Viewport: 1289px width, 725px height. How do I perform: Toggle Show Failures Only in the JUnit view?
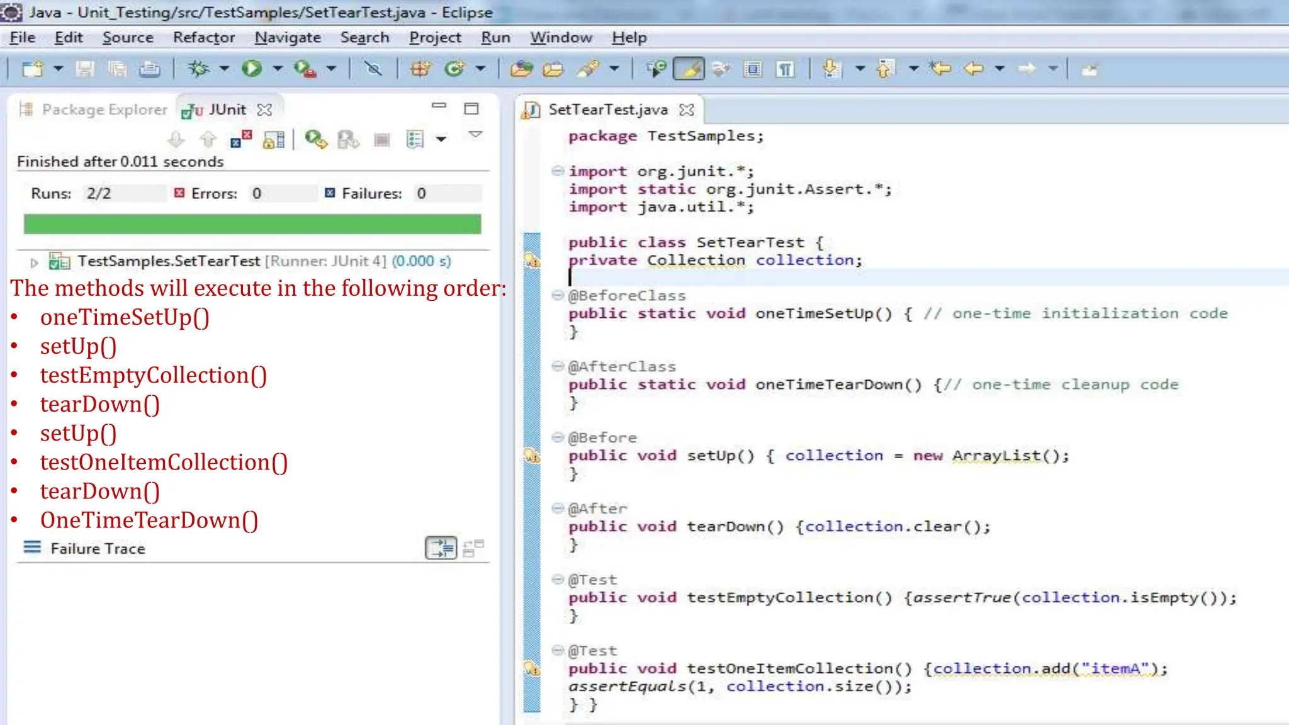tap(241, 139)
